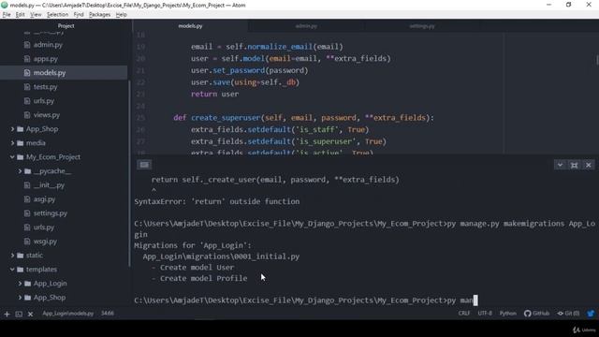
Task: Click the editor vertical scrollbar
Action: pyautogui.click(x=597, y=60)
